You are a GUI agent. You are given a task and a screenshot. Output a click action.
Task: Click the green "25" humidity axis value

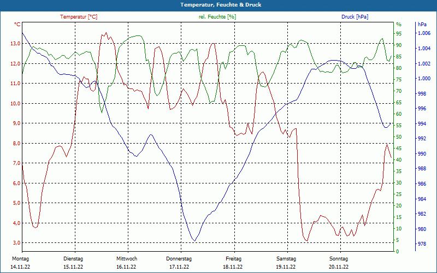point(399,194)
